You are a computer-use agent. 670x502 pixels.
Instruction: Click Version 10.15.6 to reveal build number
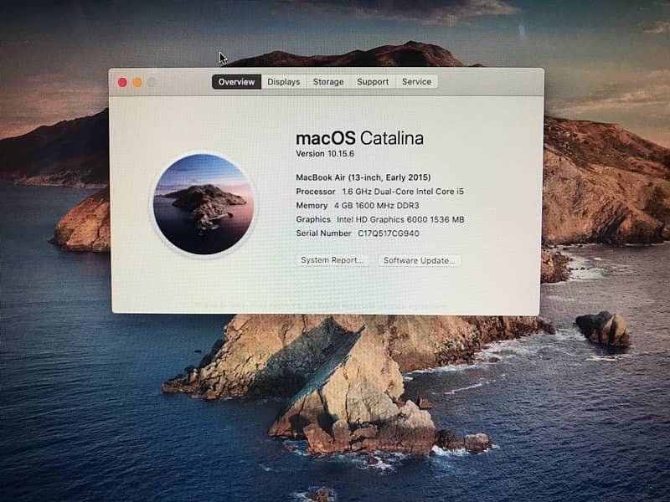point(325,154)
